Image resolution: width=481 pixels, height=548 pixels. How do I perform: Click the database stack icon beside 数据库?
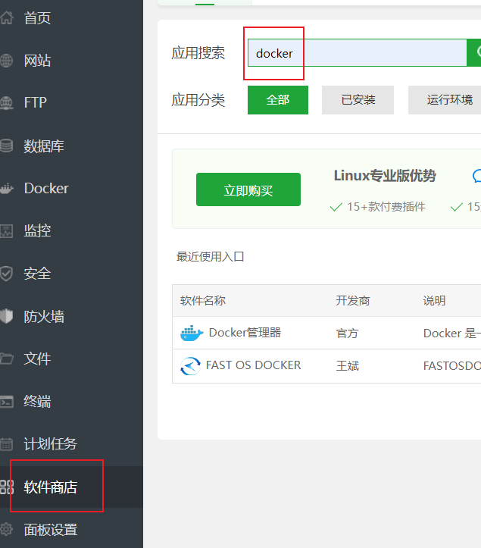tap(6, 146)
